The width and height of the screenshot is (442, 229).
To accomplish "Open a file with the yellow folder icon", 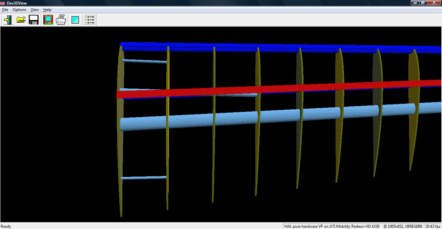I will click(x=21, y=20).
